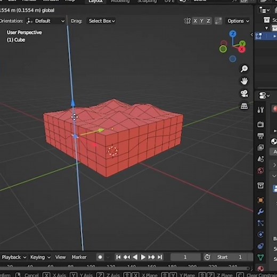Click the negative Y green circle on gizmo

click(x=223, y=49)
